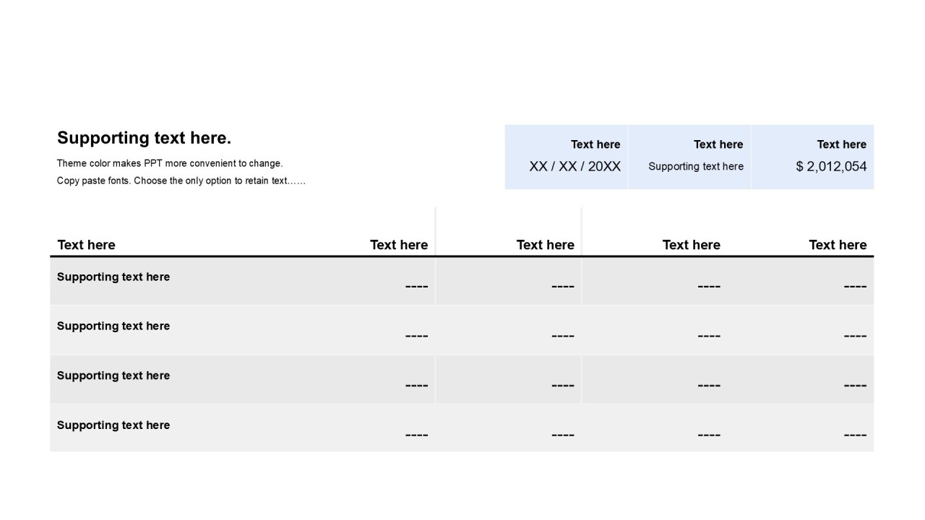925x520 pixels.
Task: Click the 'Copy paste fonts' text line
Action: coord(181,181)
